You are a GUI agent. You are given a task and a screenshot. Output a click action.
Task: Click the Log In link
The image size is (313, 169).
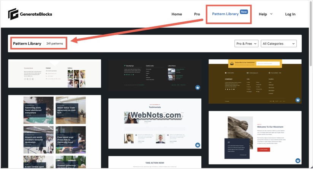click(x=290, y=14)
